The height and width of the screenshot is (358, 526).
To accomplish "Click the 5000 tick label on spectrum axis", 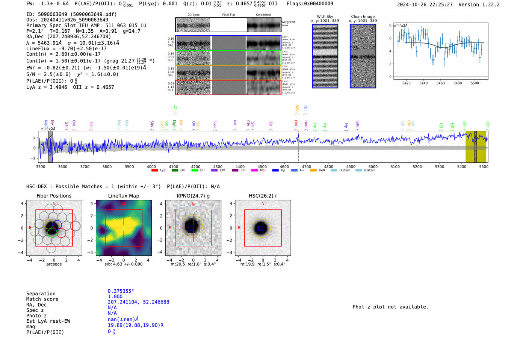I will (373, 167).
